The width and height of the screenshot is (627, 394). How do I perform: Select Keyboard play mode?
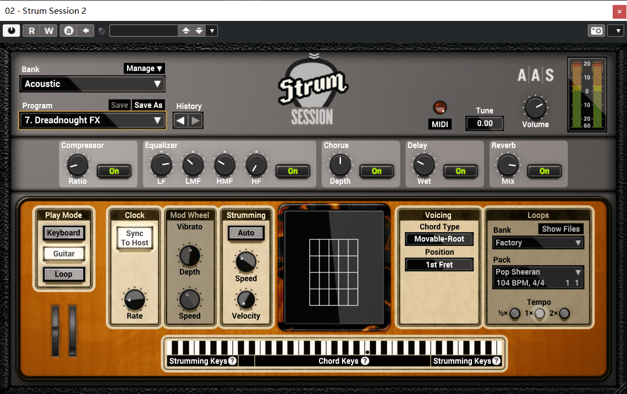click(64, 233)
